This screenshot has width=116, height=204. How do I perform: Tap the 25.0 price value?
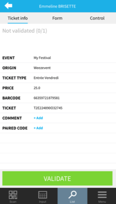click(37, 88)
